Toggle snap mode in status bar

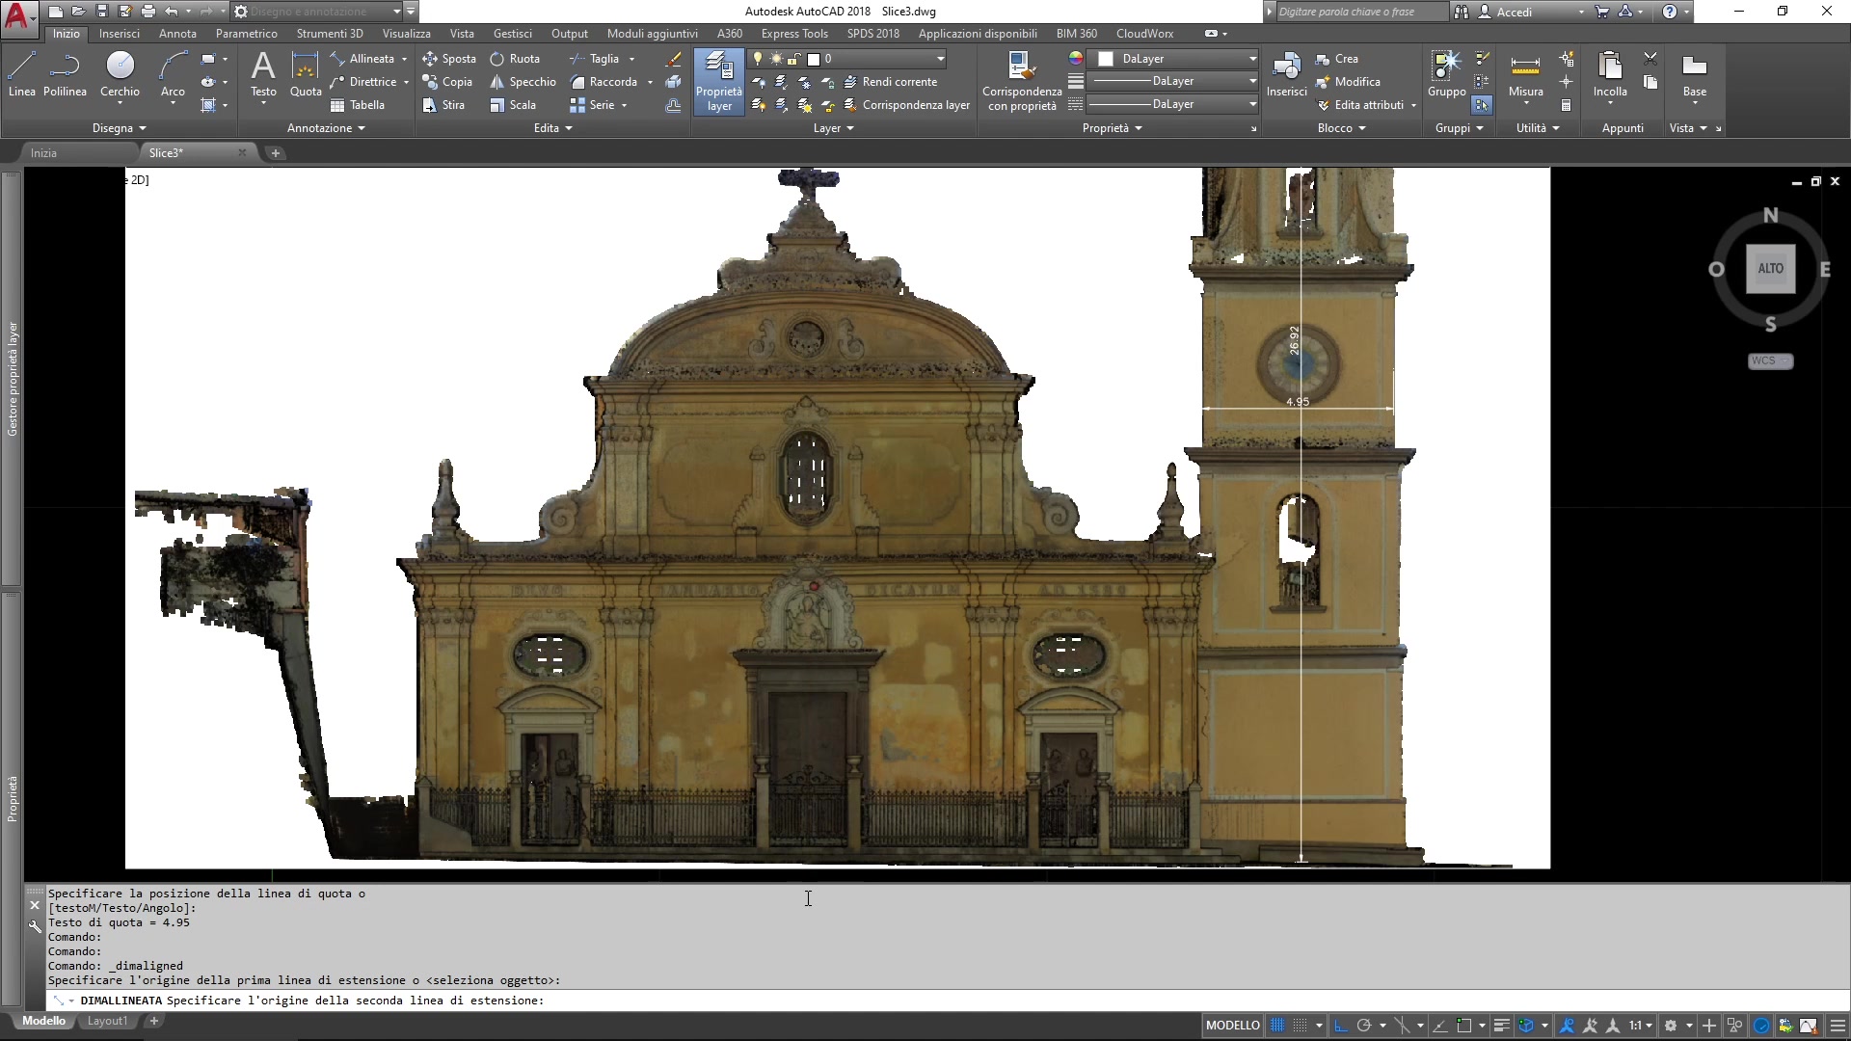point(1300,1026)
